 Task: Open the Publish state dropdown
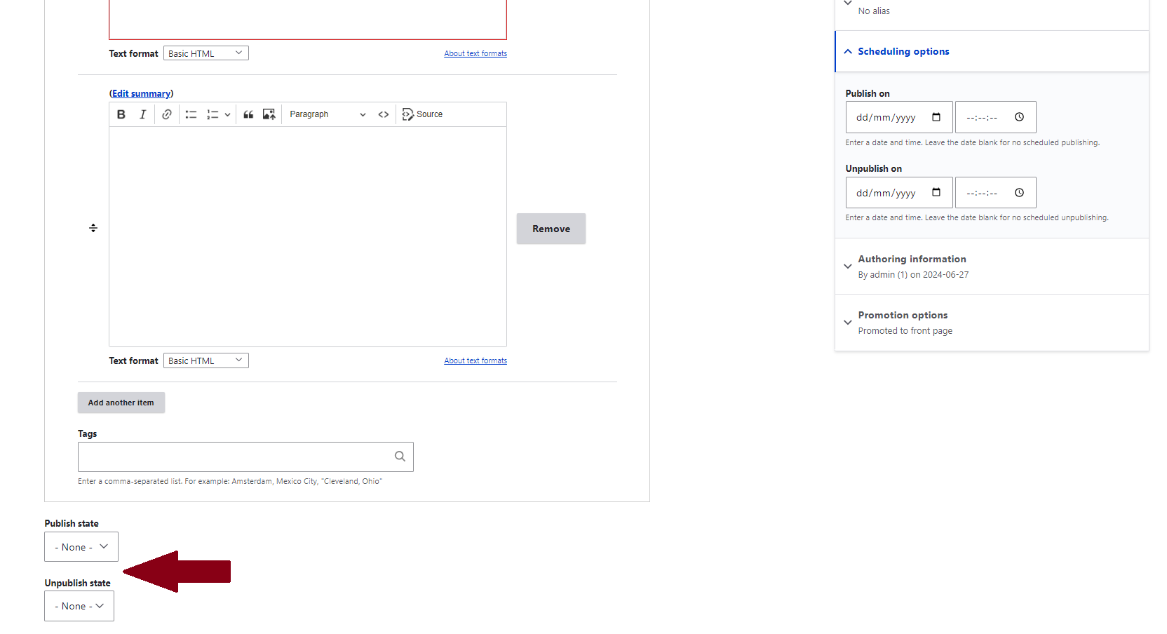[x=81, y=546]
